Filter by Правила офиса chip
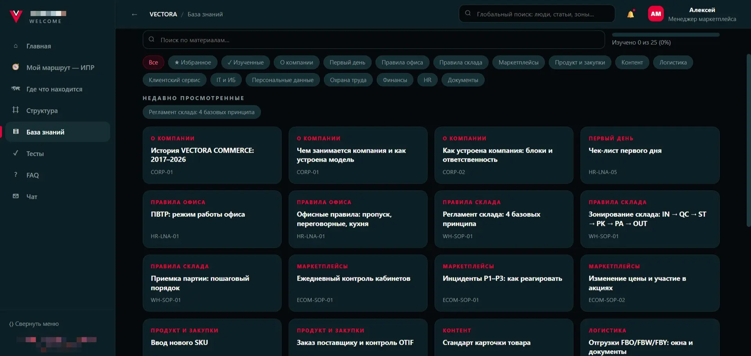Image resolution: width=751 pixels, height=356 pixels. point(402,62)
